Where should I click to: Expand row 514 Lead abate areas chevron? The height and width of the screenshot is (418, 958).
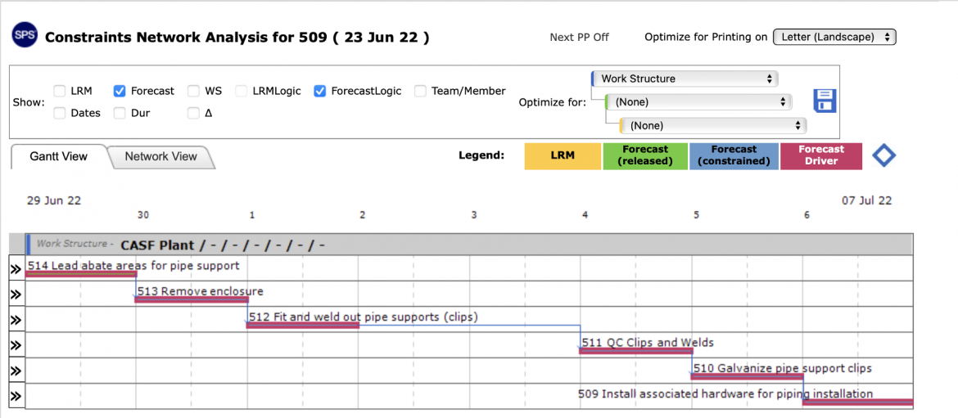pyautogui.click(x=16, y=268)
